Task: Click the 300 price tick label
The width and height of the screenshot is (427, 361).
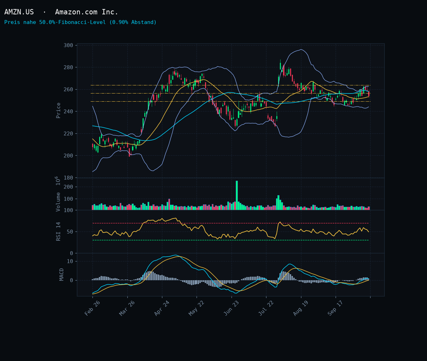Action: (x=68, y=45)
